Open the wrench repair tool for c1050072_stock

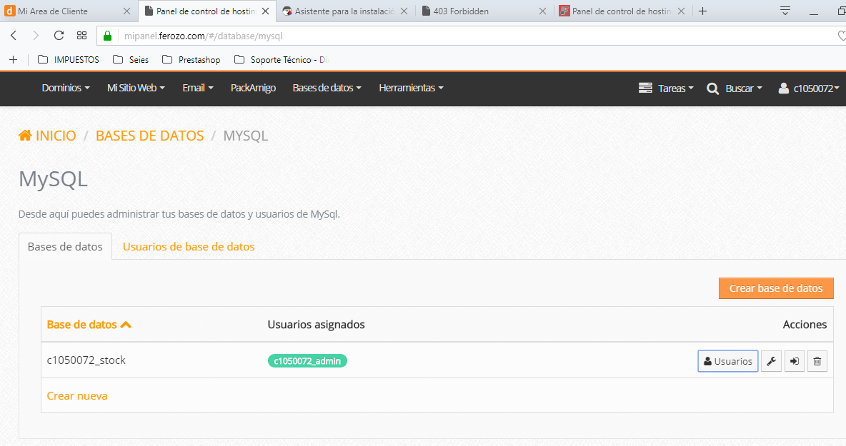coord(771,361)
